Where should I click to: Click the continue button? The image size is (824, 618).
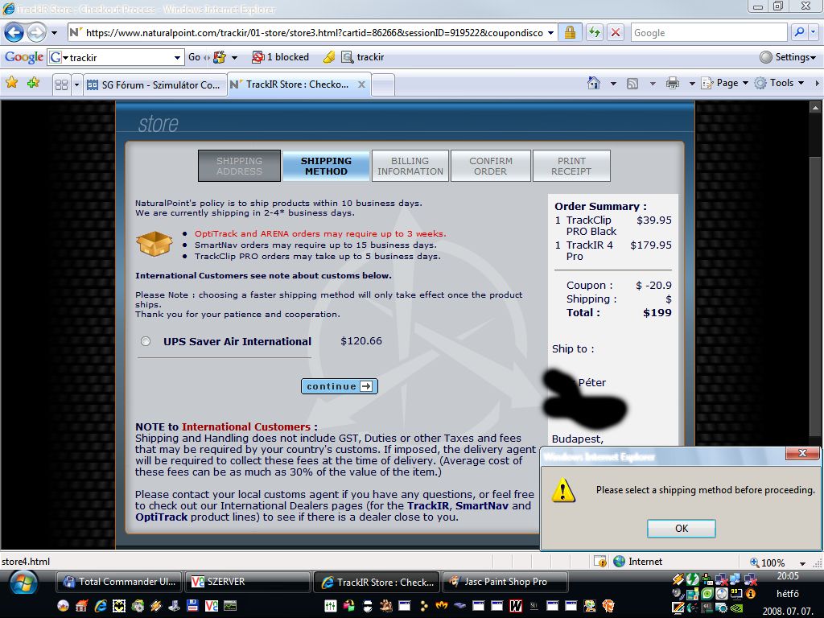tap(339, 386)
